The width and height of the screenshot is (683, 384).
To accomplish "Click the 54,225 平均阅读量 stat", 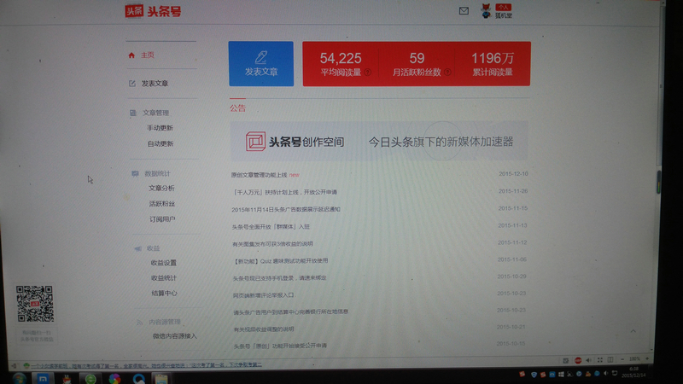I will 341,64.
